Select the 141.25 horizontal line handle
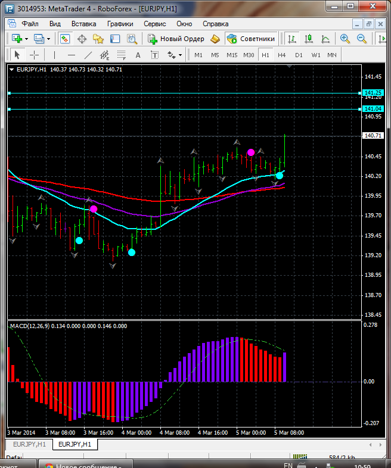391x468 pixels. tap(10, 93)
